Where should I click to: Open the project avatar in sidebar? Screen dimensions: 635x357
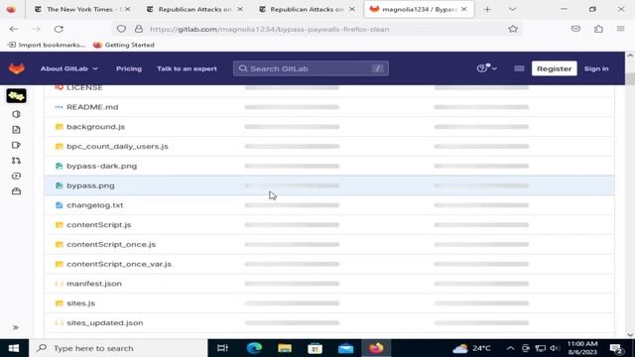coord(16,96)
